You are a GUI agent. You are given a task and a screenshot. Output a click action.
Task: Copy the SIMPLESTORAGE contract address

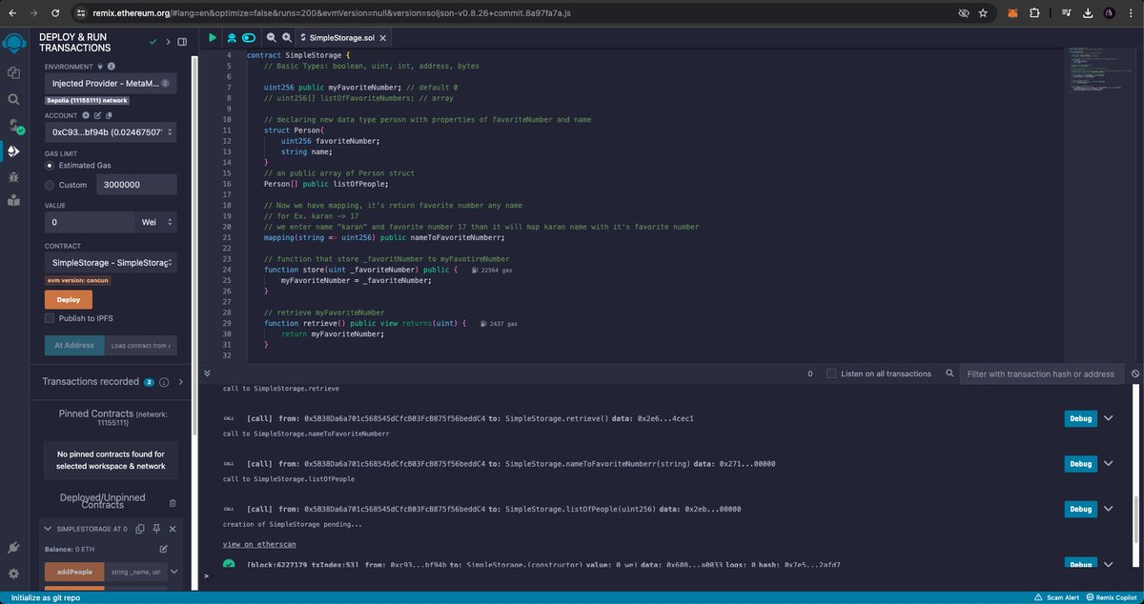[139, 529]
